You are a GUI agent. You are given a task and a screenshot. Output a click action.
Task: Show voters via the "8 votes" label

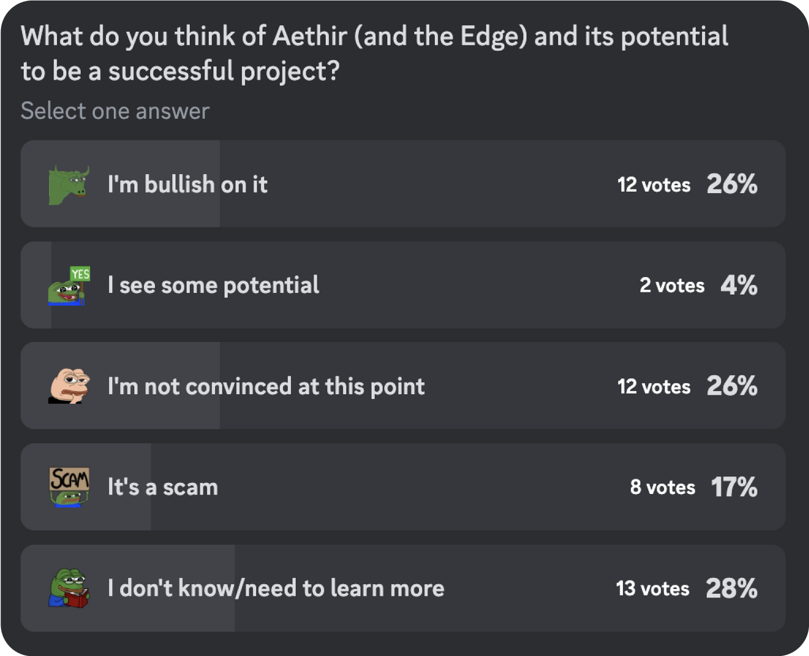[x=662, y=488]
